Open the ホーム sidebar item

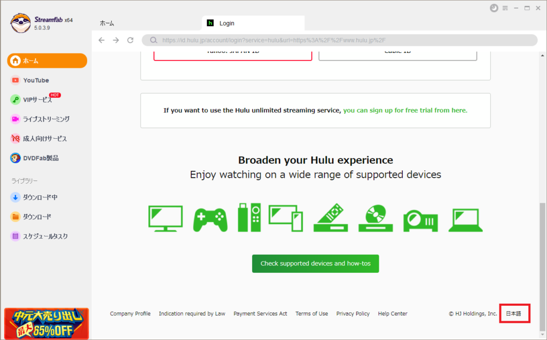[x=47, y=61]
